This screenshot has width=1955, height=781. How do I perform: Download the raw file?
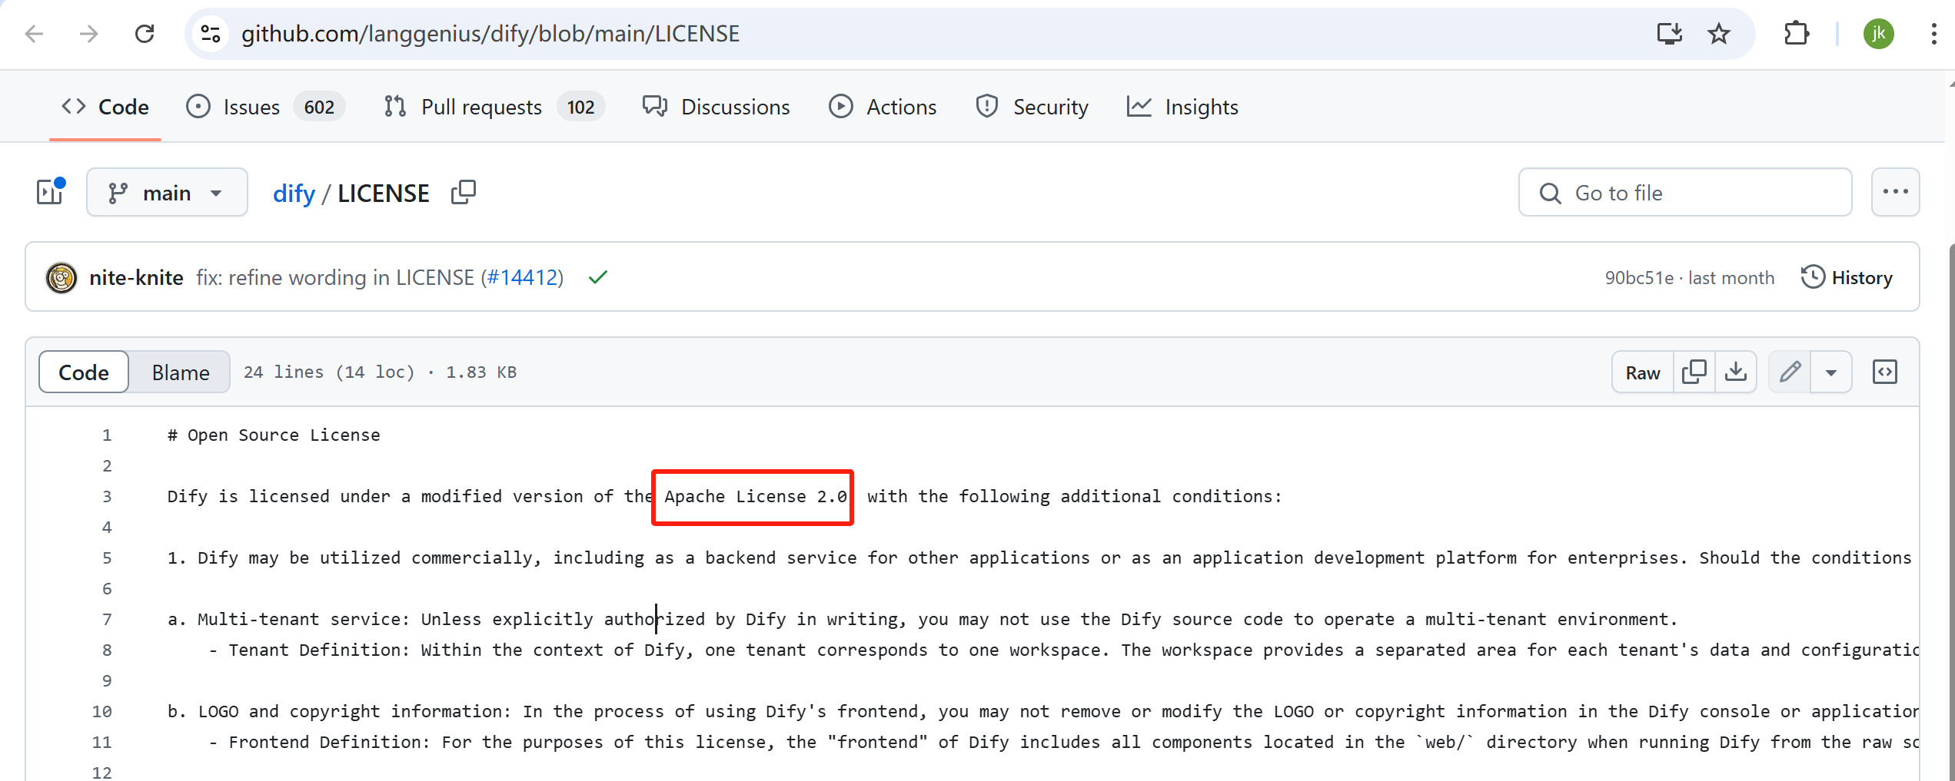[1735, 372]
